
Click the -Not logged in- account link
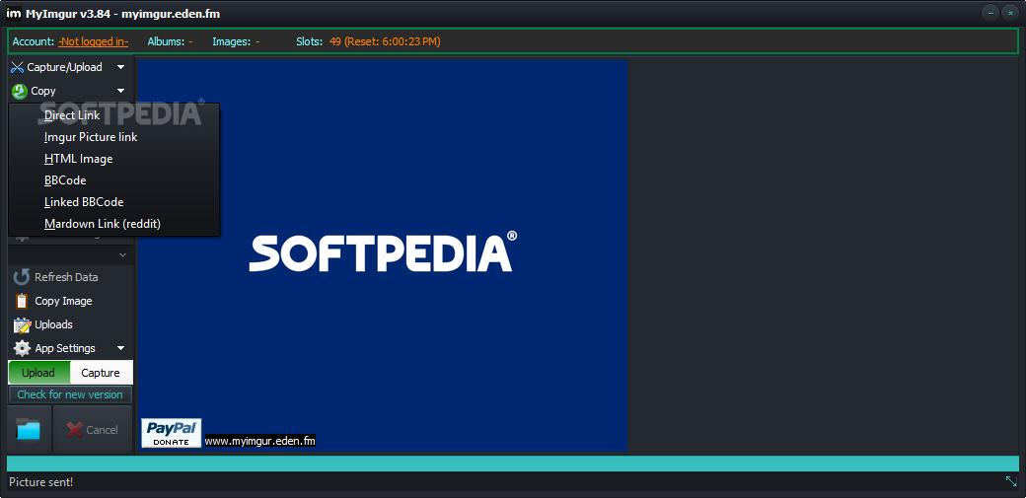click(93, 41)
